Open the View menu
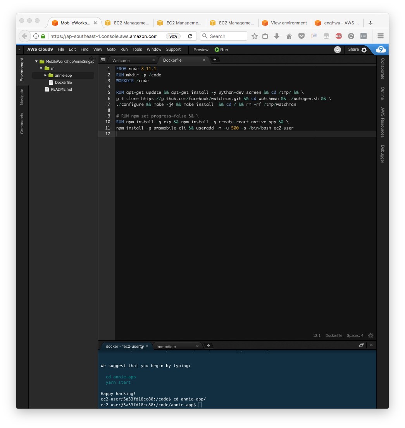Screen dimensions: 405x428 point(97,49)
